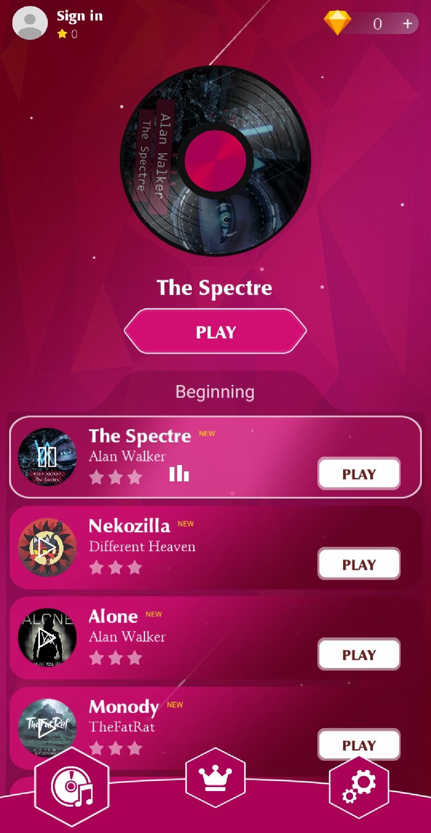
Task: Click PLAY in The Spectre row
Action: click(x=359, y=474)
